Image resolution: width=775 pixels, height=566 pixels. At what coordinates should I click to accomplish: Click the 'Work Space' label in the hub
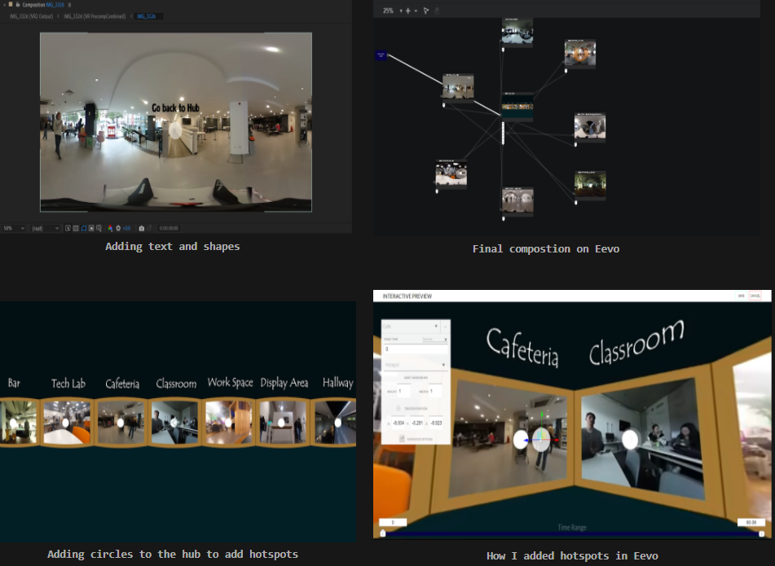[x=230, y=382]
